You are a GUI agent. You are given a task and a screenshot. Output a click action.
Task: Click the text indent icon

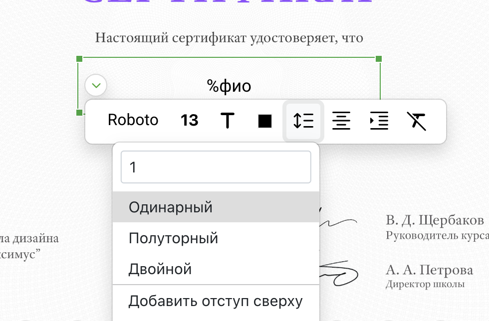(x=379, y=121)
